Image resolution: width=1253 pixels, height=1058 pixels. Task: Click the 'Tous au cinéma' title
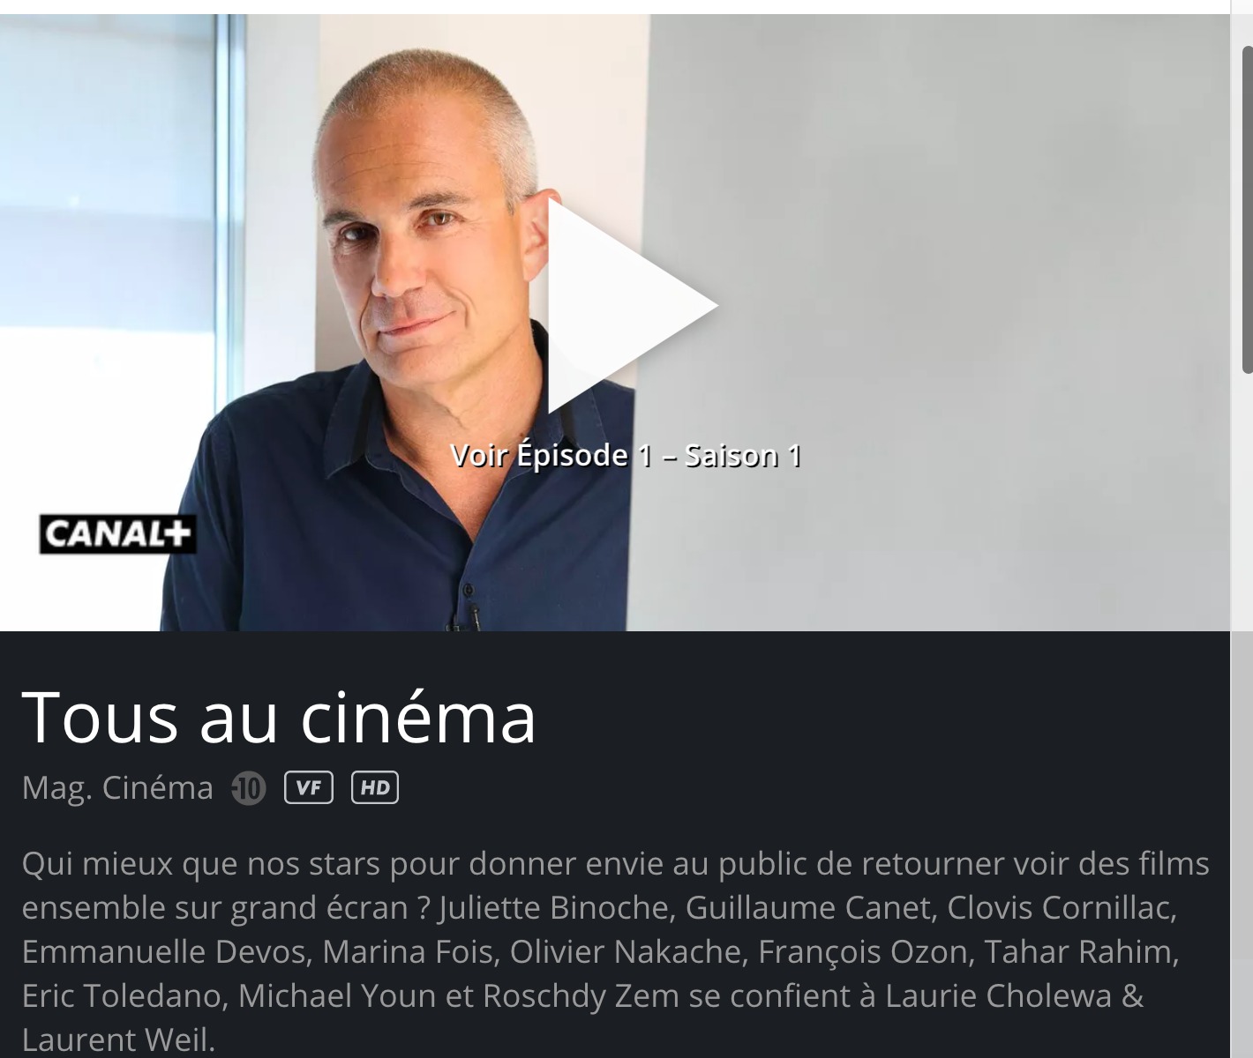click(279, 717)
